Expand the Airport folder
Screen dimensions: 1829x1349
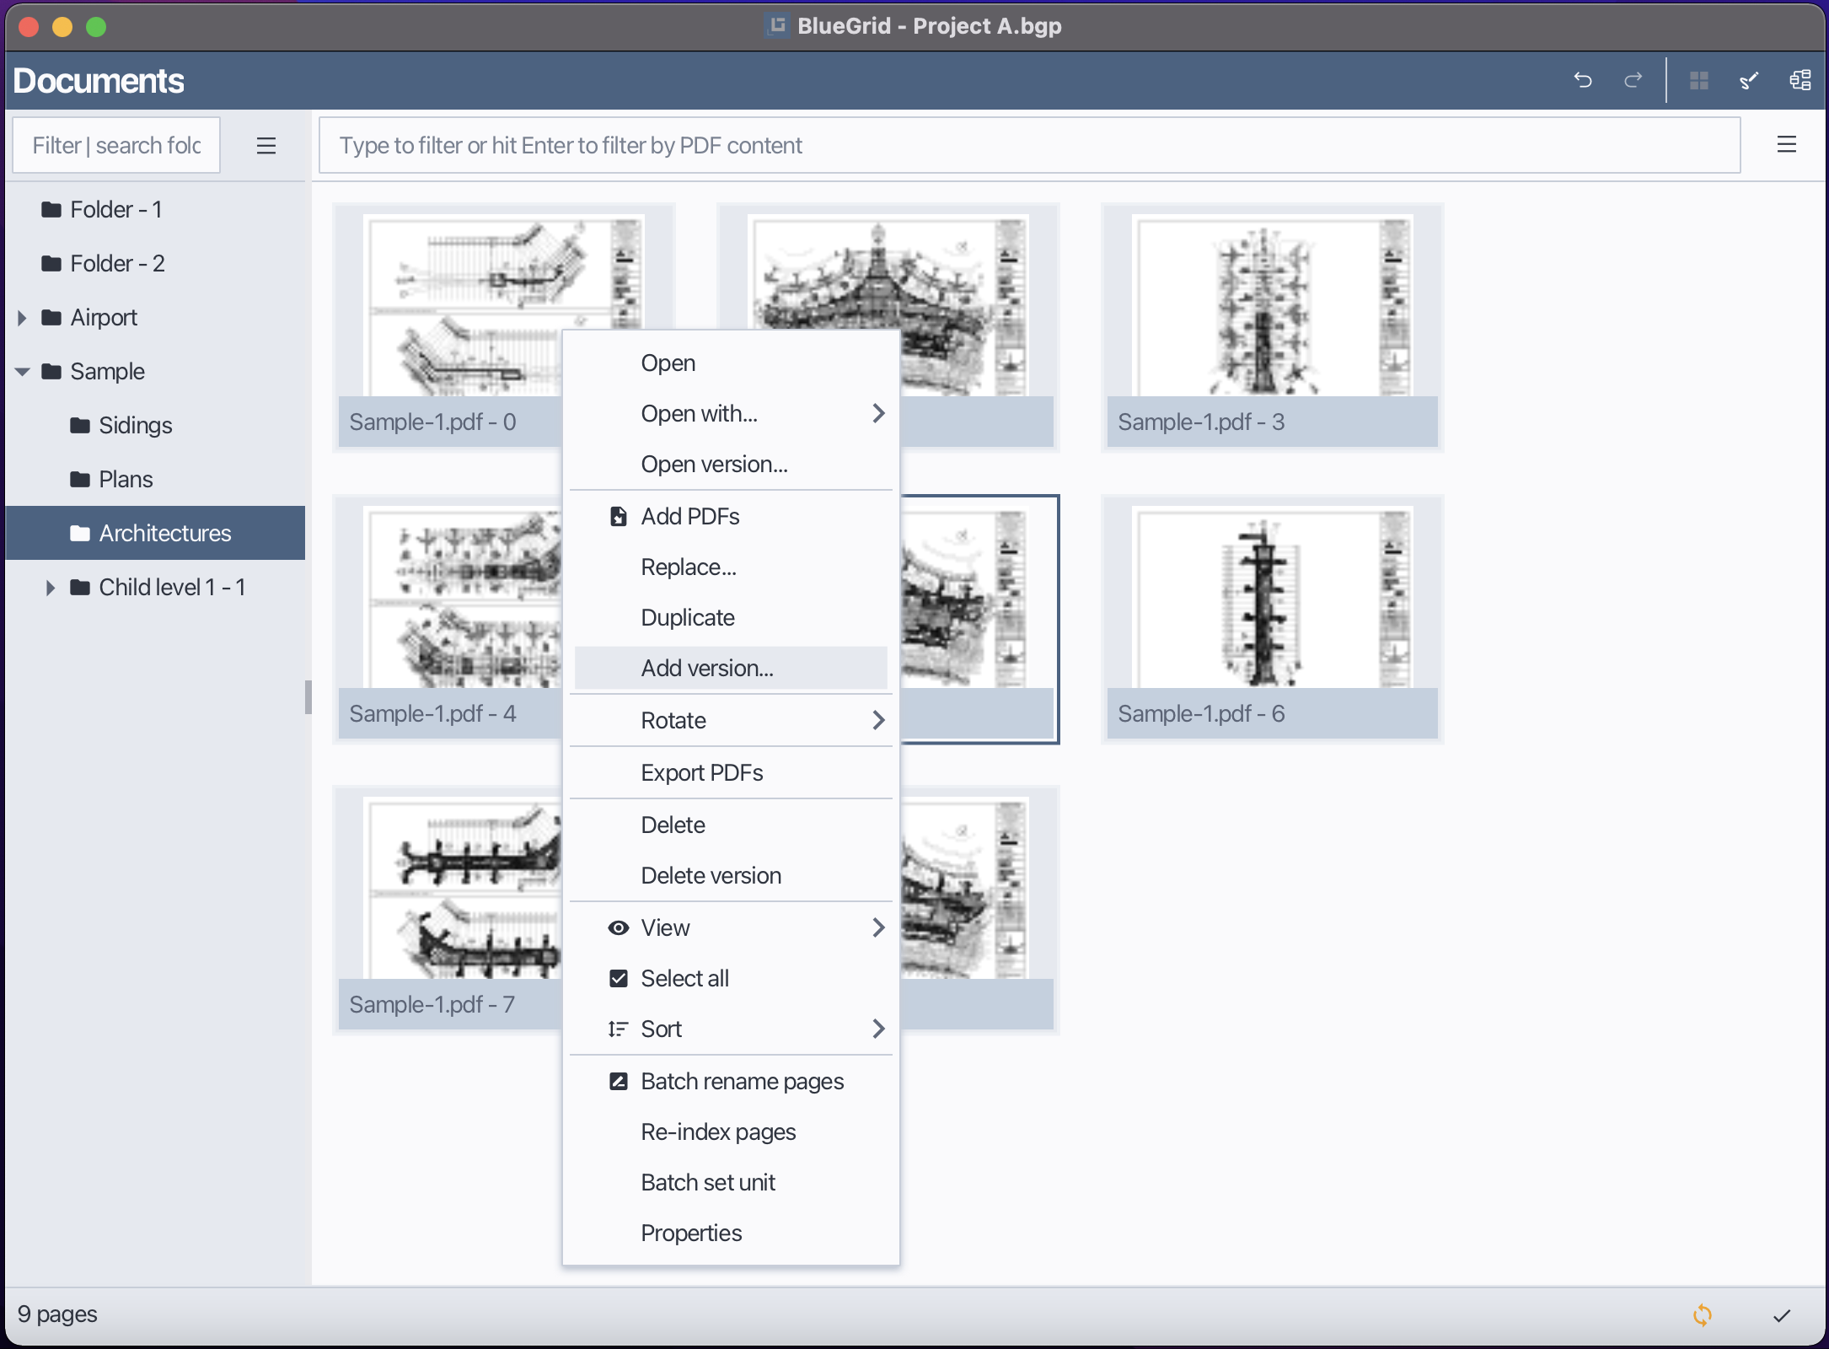click(x=21, y=318)
